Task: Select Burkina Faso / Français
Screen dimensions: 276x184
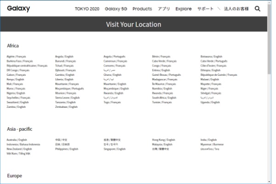Action: pyautogui.click(x=20, y=61)
